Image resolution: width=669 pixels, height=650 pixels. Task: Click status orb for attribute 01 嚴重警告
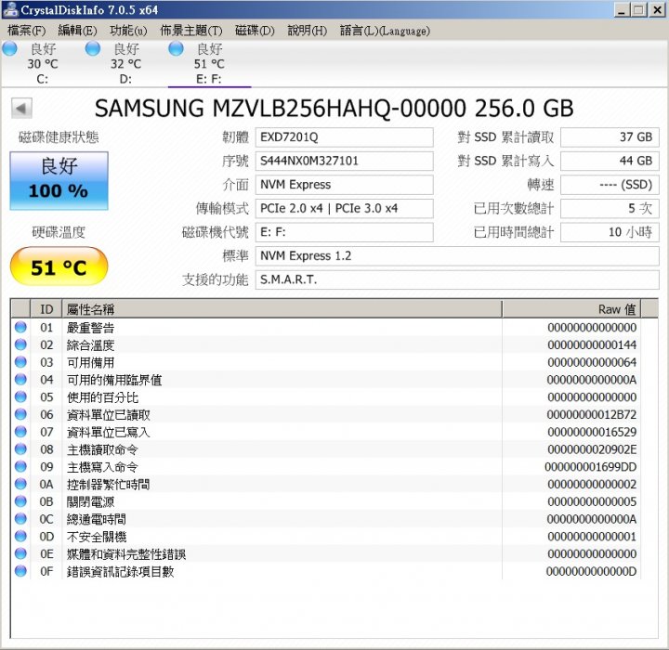(20, 327)
